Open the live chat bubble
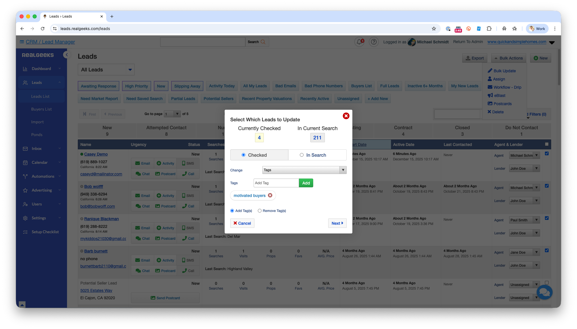This screenshot has height=329, width=577. click(x=544, y=292)
